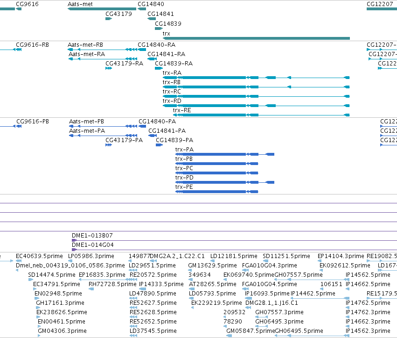Click the Aats-met-RA transcript
The width and height of the screenshot is (397, 338).
click(x=103, y=59)
